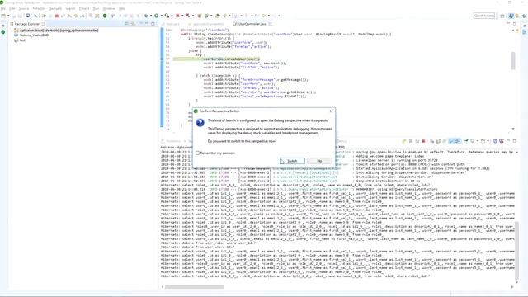Viewport: 528px width, 297px height.
Task: Maximize the code editor area
Action: tap(515, 24)
